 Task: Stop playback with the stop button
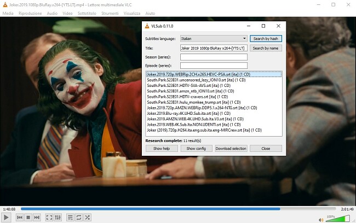point(28,218)
